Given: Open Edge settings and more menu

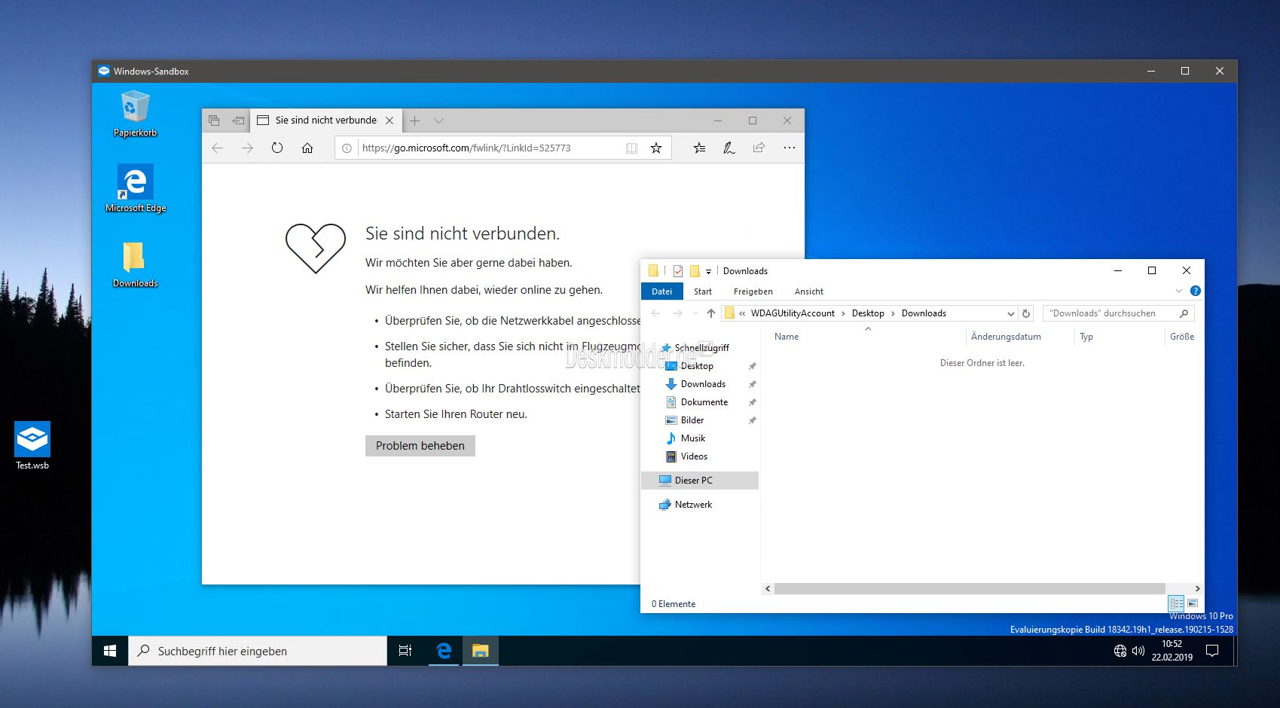Looking at the screenshot, I should tap(789, 148).
